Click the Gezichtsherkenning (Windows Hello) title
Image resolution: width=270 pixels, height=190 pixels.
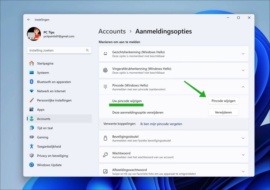click(x=138, y=52)
